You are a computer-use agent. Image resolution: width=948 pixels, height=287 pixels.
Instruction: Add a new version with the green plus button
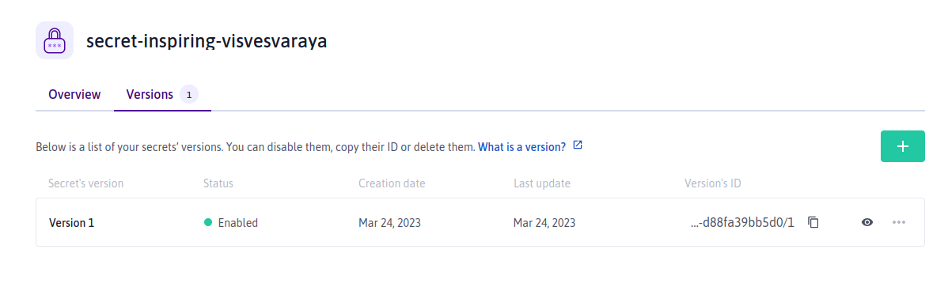903,146
